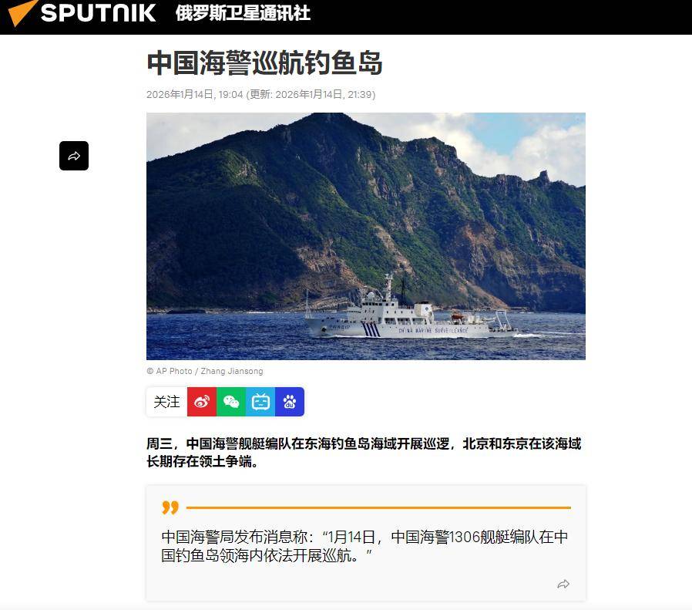
Task: Click the orange quotation mark icon
Action: 170,507
